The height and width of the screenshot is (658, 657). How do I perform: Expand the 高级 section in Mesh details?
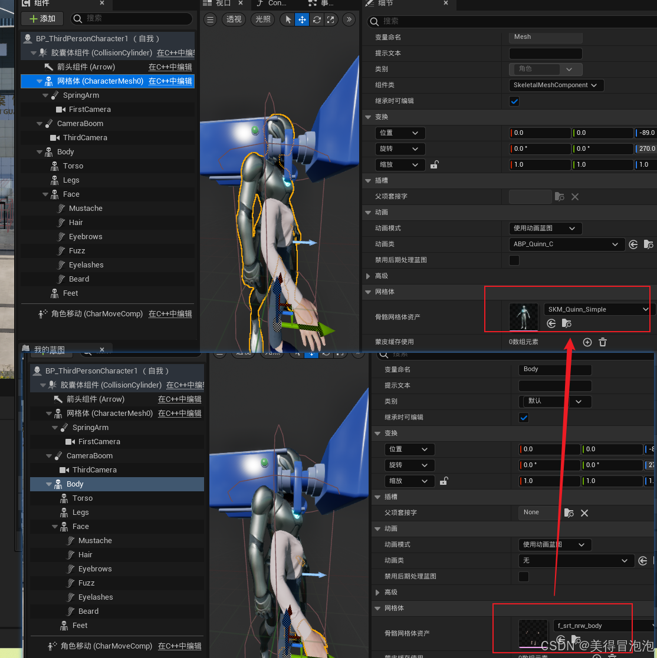click(x=368, y=276)
